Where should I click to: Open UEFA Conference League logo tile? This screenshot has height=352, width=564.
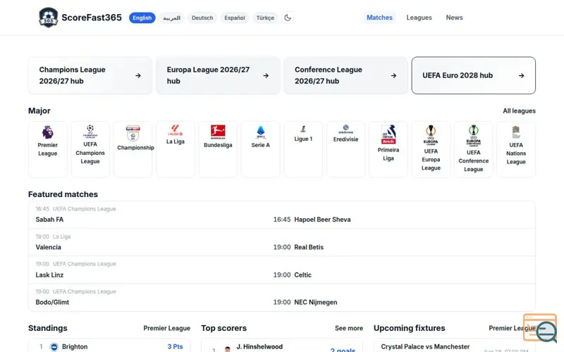pyautogui.click(x=473, y=149)
